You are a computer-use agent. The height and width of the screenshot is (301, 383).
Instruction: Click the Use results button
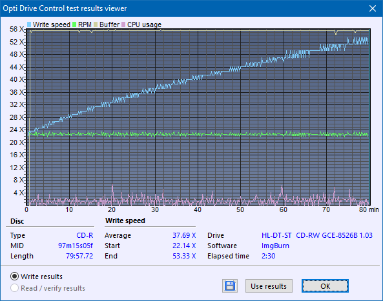tap(269, 286)
